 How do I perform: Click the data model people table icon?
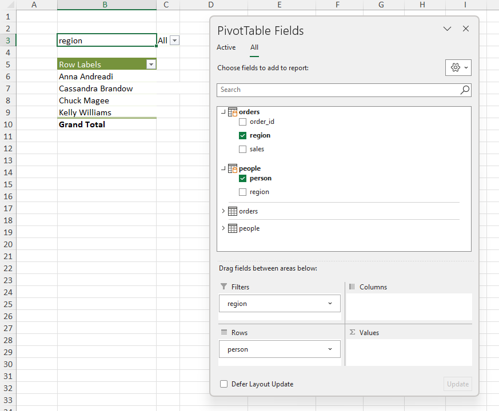click(x=233, y=168)
